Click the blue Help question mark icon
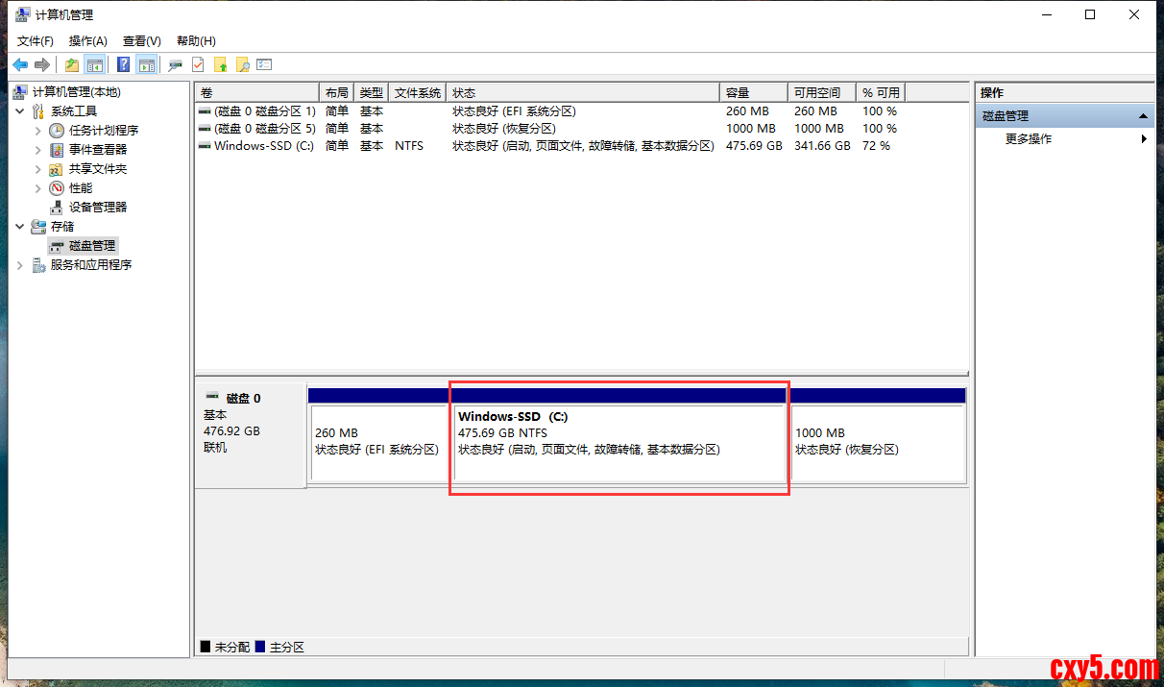The image size is (1164, 687). (x=124, y=65)
